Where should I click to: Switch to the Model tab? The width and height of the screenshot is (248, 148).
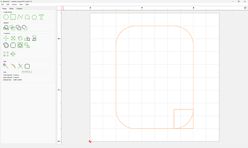click(12, 9)
